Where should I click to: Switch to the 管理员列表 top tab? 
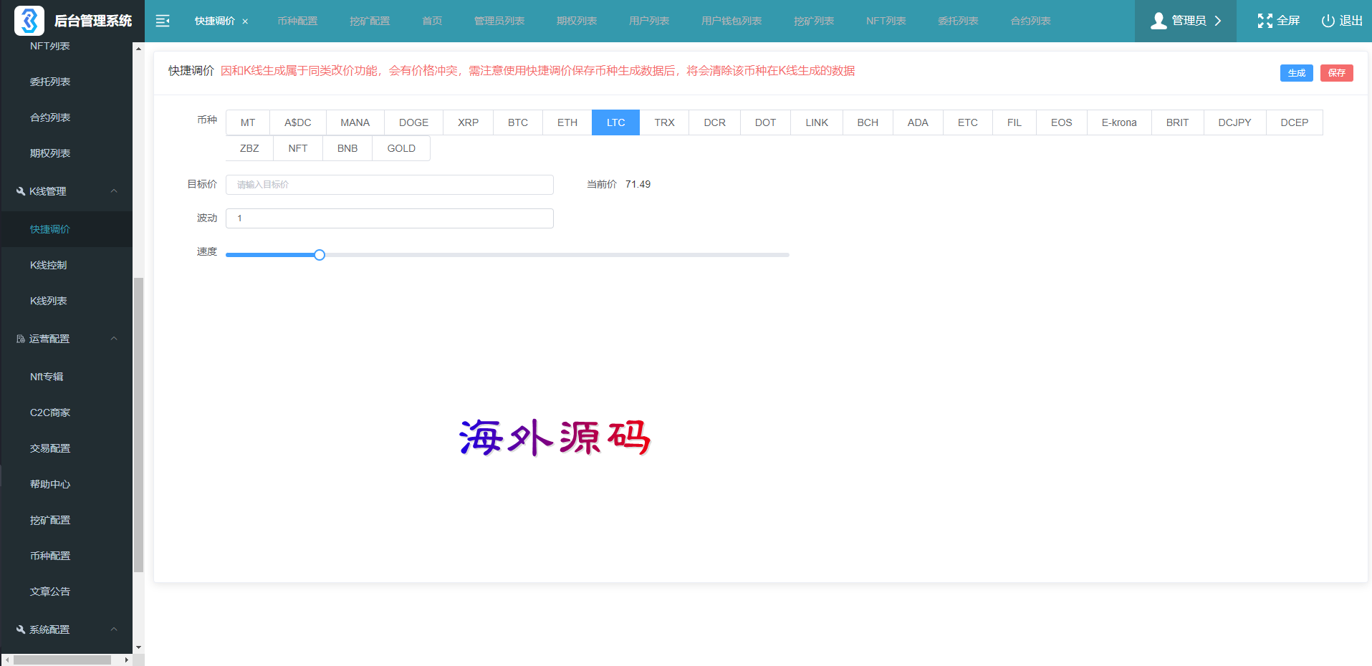tap(499, 21)
